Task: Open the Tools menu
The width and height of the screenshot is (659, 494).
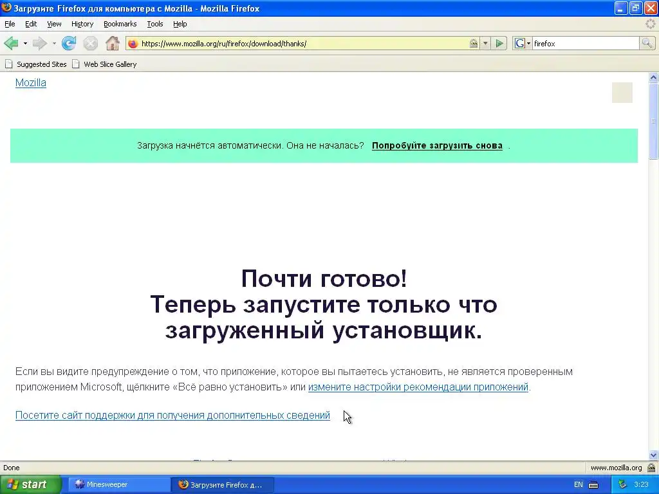Action: pyautogui.click(x=154, y=24)
